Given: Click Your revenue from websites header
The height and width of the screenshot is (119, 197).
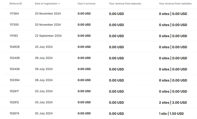Looking at the screenshot, I should pos(175,4).
